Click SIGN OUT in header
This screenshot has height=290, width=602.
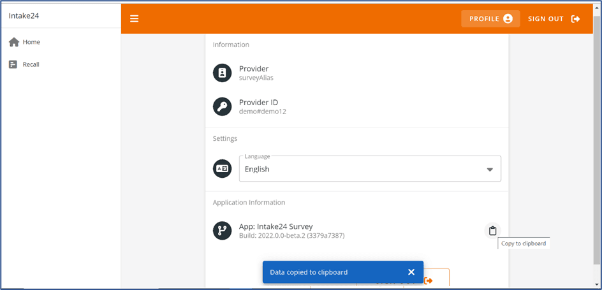[554, 18]
